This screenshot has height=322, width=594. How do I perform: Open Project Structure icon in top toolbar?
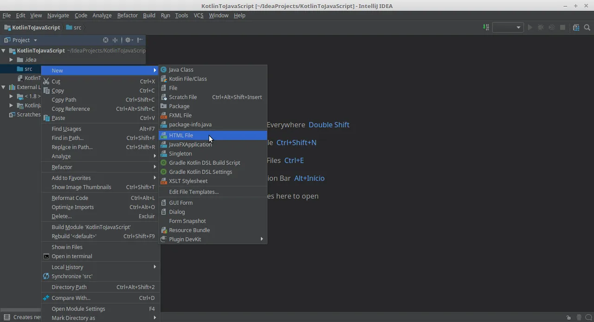(576, 27)
